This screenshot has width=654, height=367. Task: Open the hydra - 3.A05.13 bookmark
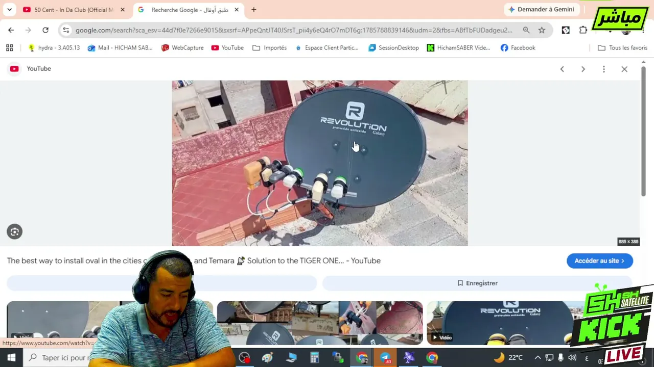coord(54,48)
